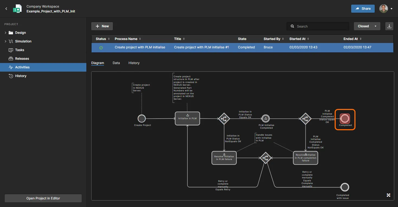Click the PLM Initialise Completed event node

coord(266,118)
